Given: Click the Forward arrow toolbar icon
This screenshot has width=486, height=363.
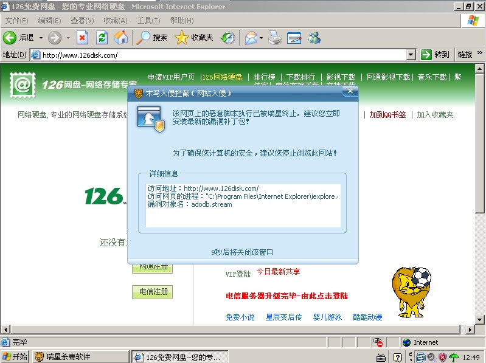Looking at the screenshot, I should 55,38.
